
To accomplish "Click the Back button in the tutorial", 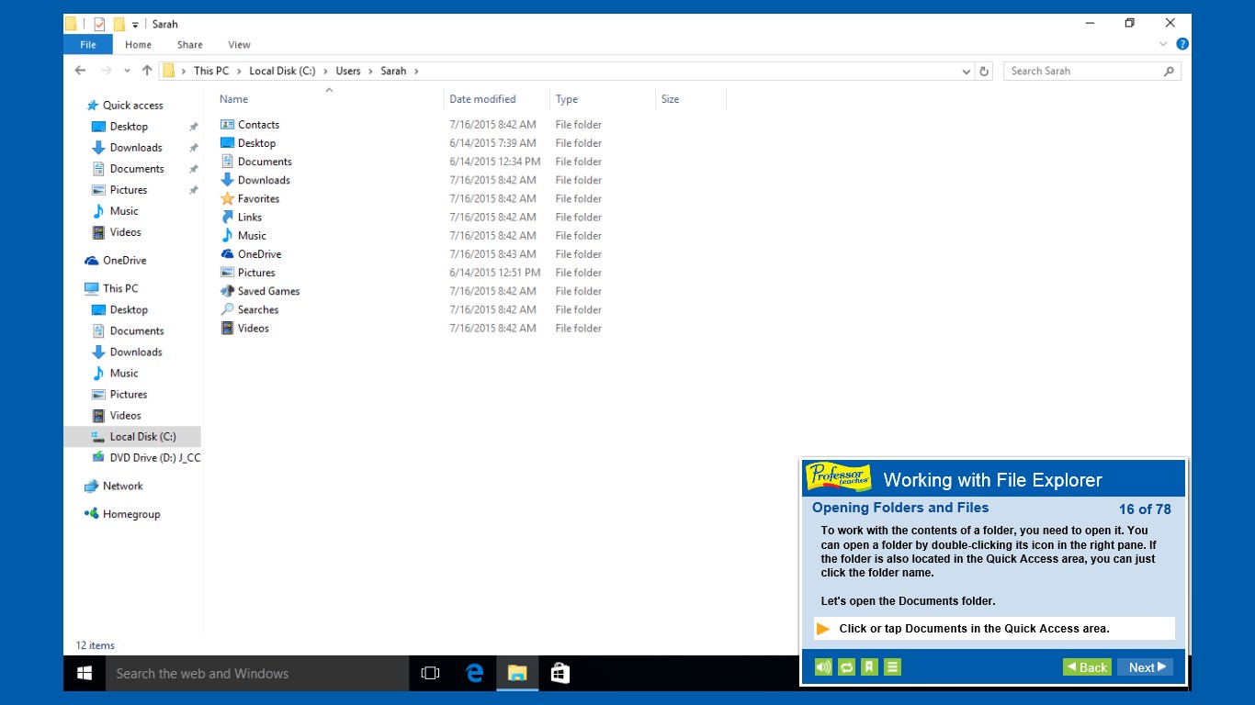I will pos(1087,667).
